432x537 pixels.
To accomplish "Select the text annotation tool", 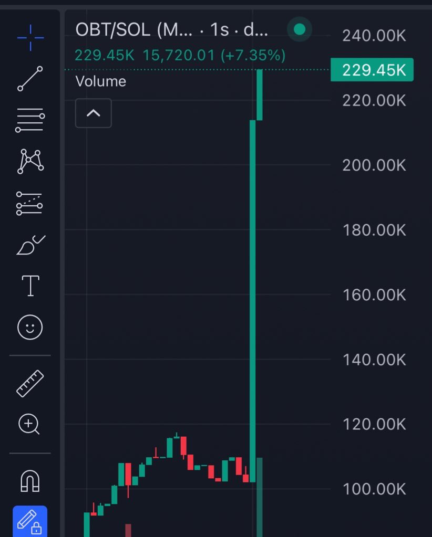I will (x=30, y=286).
